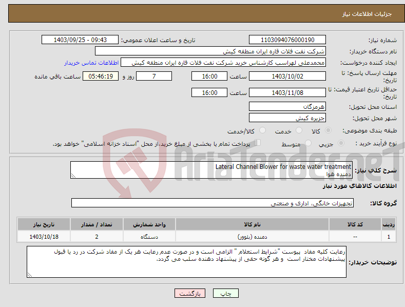Select the کالا/خدمت radio button
The image size is (405, 307).
pyautogui.click(x=262, y=130)
